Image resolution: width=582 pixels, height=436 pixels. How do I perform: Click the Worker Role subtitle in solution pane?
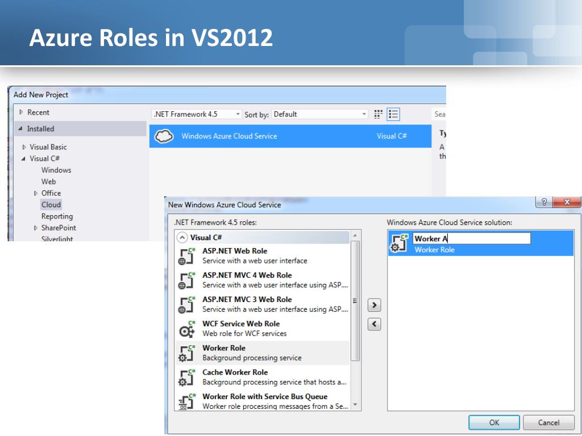tap(434, 250)
